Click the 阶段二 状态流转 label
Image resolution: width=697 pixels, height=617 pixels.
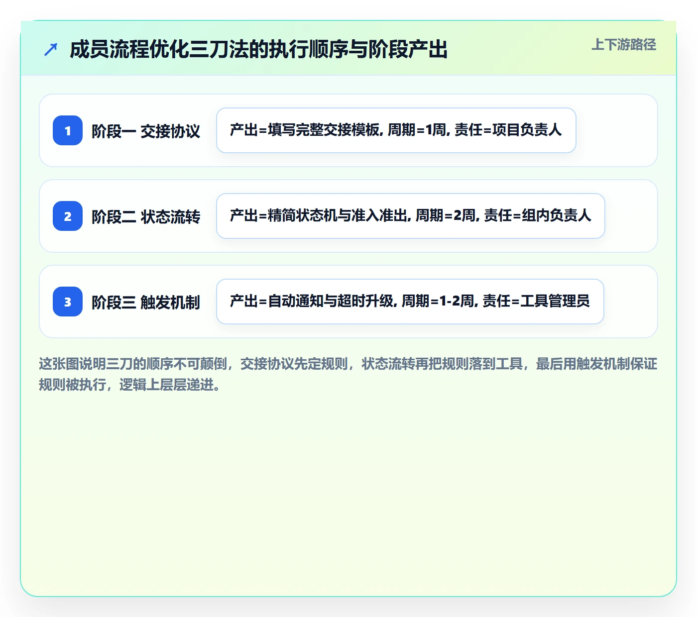[146, 216]
